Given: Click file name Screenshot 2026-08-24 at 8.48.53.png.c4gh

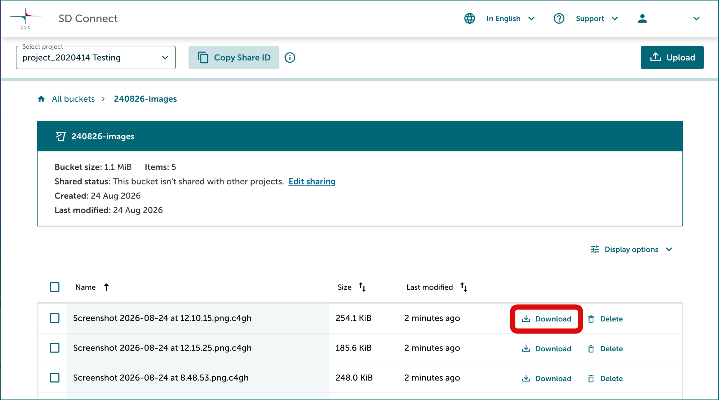Looking at the screenshot, I should coord(161,378).
